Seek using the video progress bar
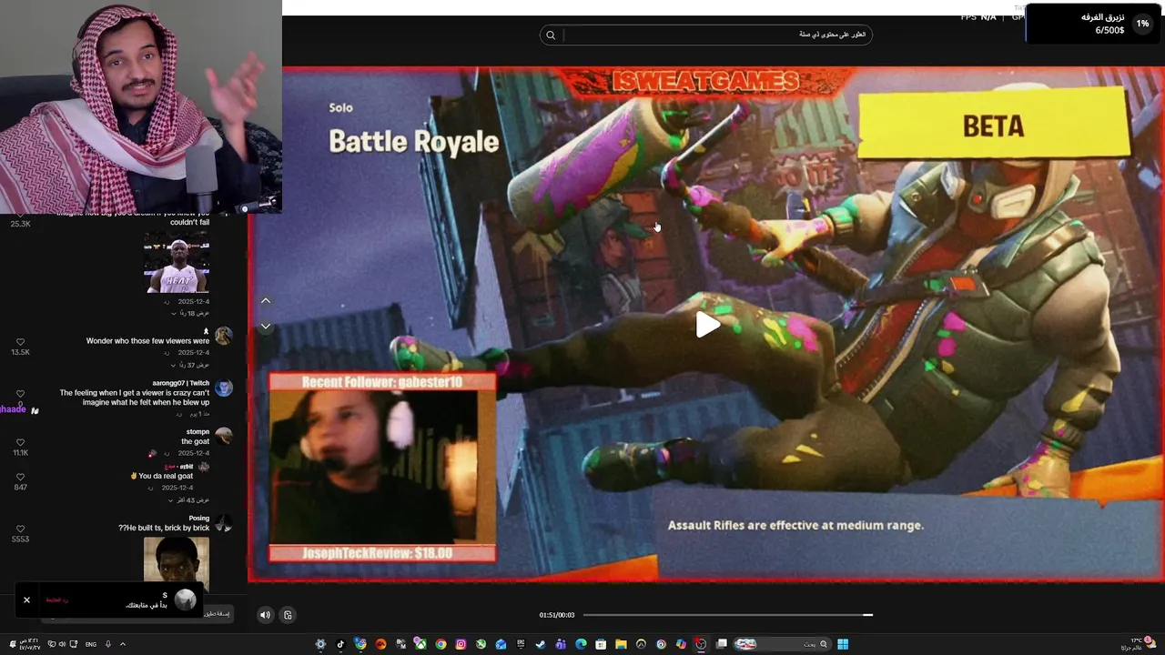Image resolution: width=1165 pixels, height=655 pixels. pos(727,615)
